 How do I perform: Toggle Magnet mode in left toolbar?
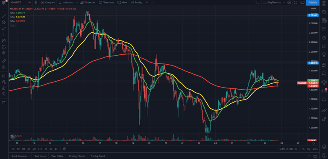click(3, 76)
